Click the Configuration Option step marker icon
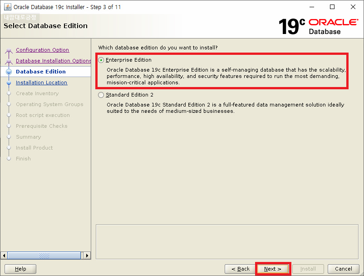Viewport: 364px width, 276px height. coord(9,50)
